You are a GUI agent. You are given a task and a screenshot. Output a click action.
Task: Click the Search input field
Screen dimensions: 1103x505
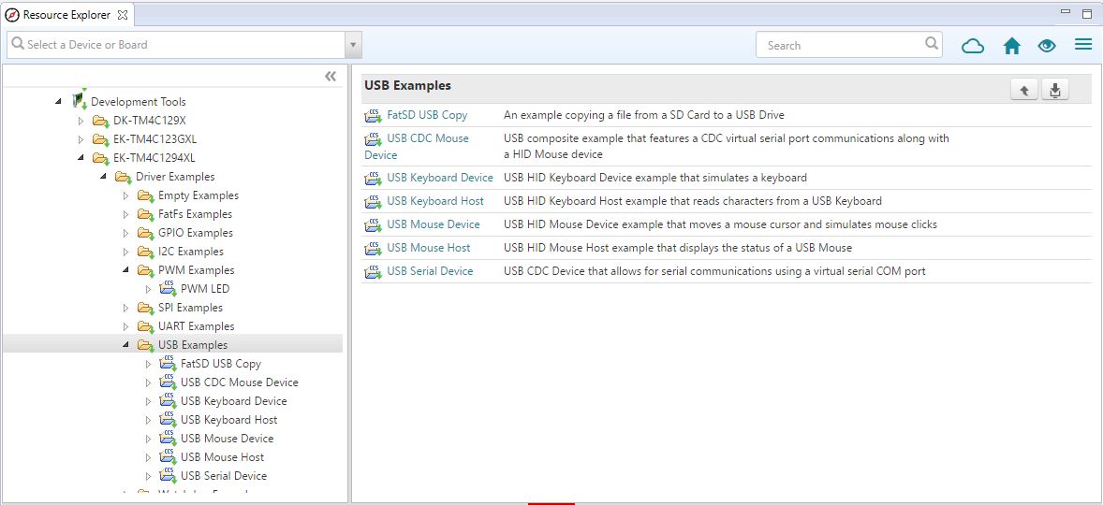[x=839, y=45]
